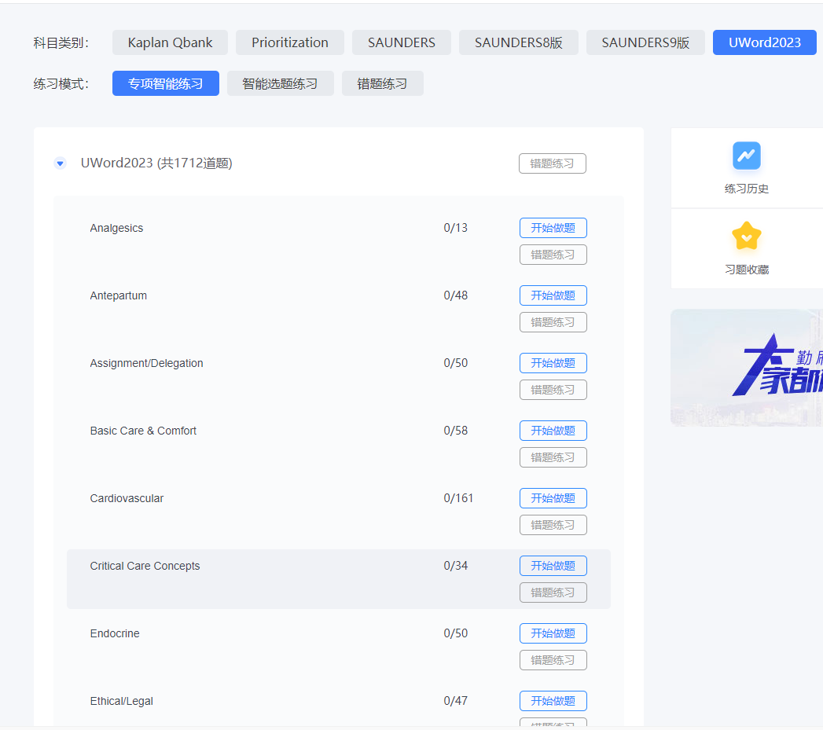This screenshot has height=730, width=823.
Task: Switch to SAUNDERS8版 category
Action: (519, 42)
